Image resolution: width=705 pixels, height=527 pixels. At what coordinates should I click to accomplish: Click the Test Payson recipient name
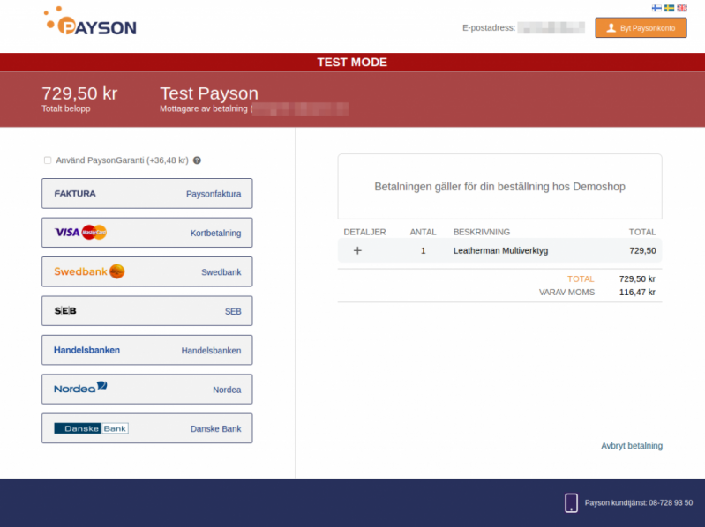(x=209, y=93)
